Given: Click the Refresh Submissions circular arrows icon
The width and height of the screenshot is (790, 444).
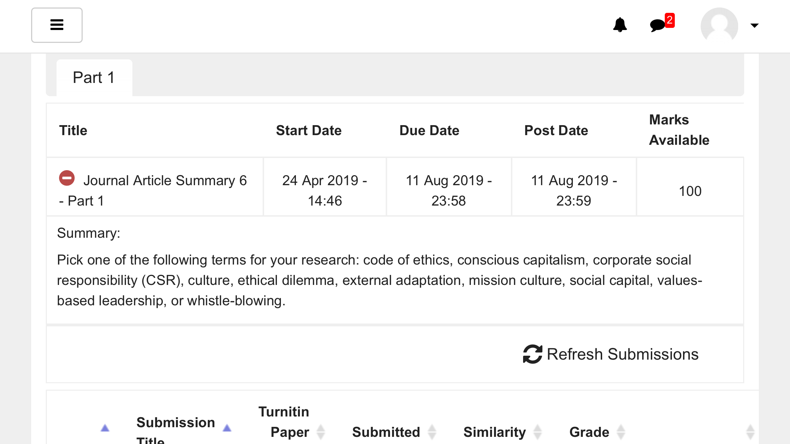Looking at the screenshot, I should point(532,354).
